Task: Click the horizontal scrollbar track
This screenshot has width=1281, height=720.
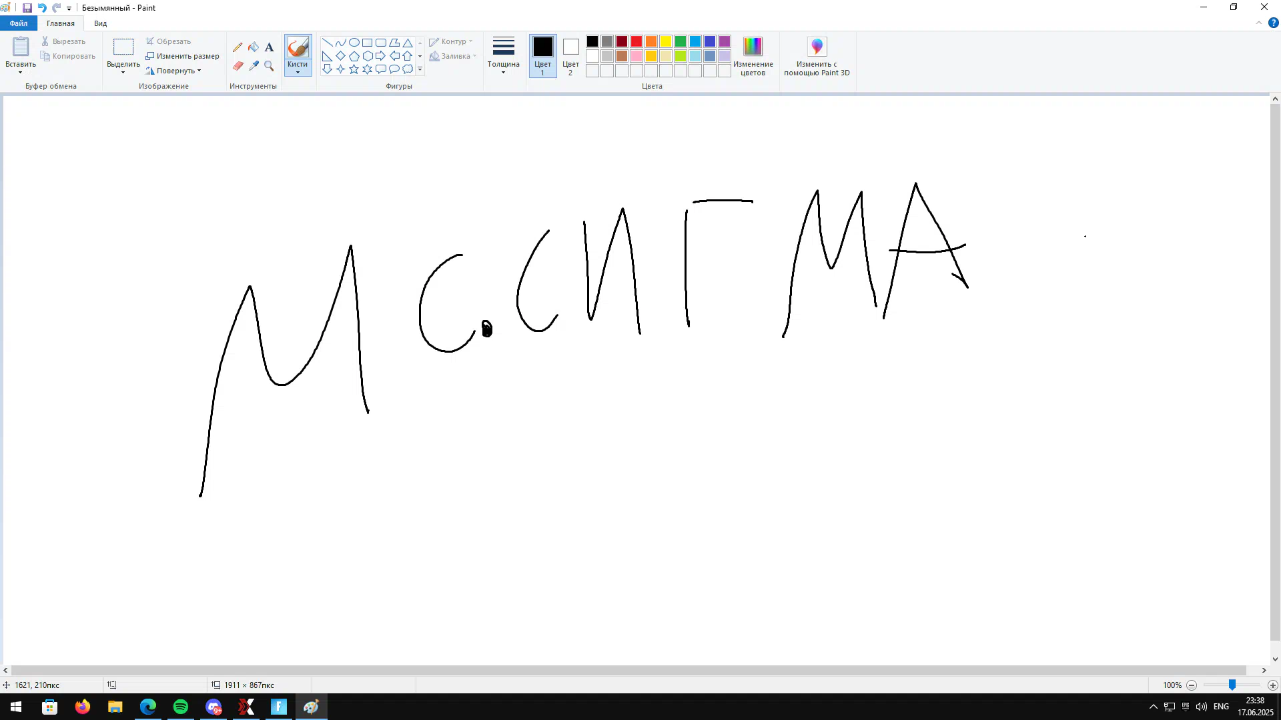Action: pos(628,670)
